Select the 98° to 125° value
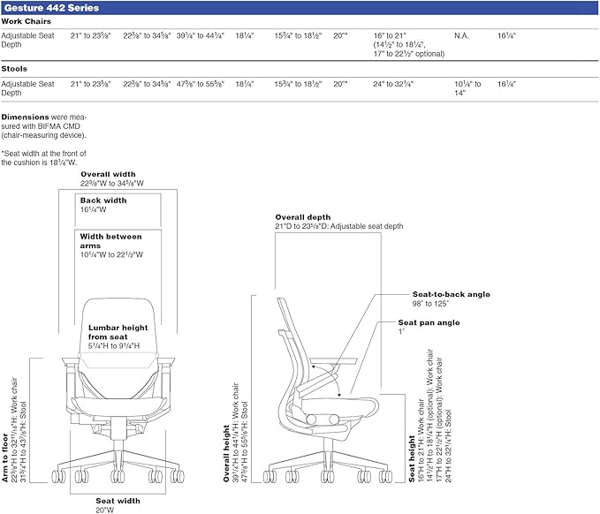 pyautogui.click(x=430, y=304)
